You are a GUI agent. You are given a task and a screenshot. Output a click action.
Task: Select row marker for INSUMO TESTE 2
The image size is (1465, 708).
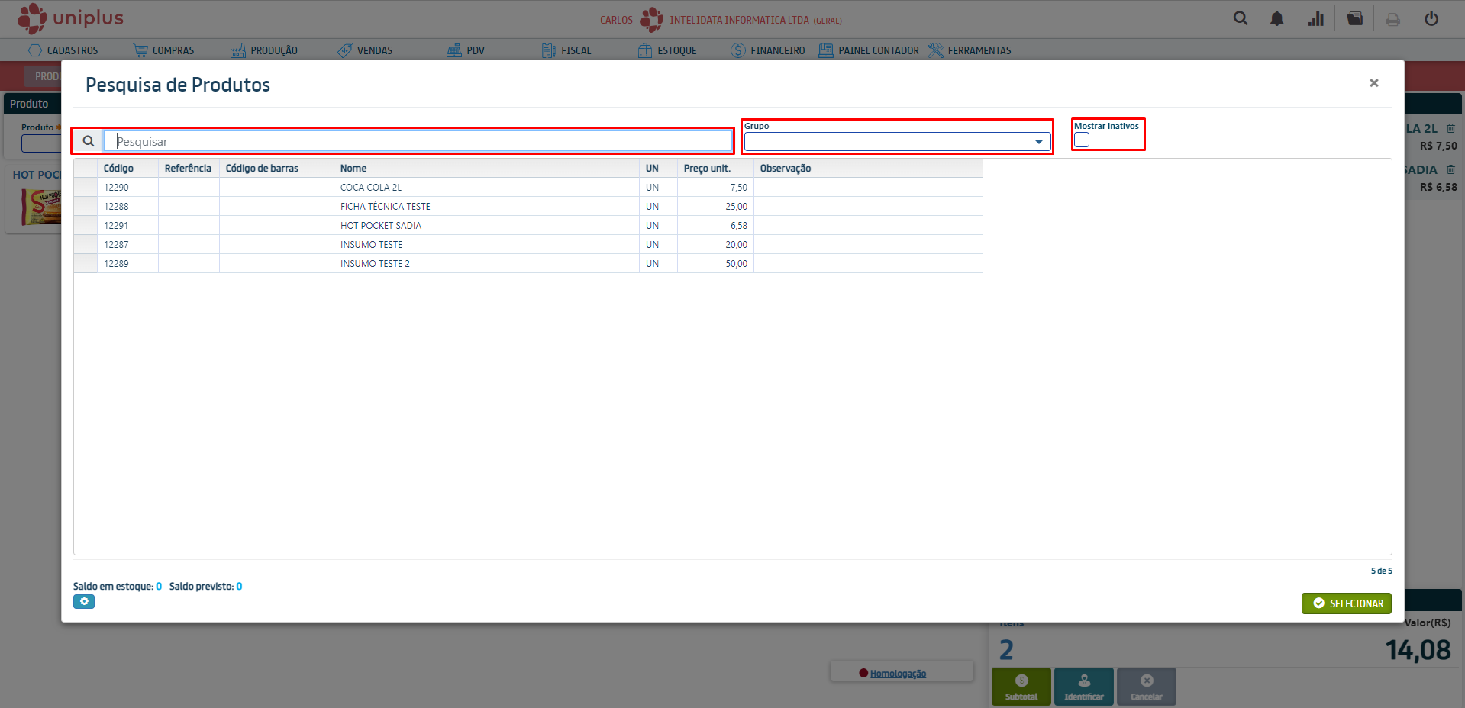[86, 264]
